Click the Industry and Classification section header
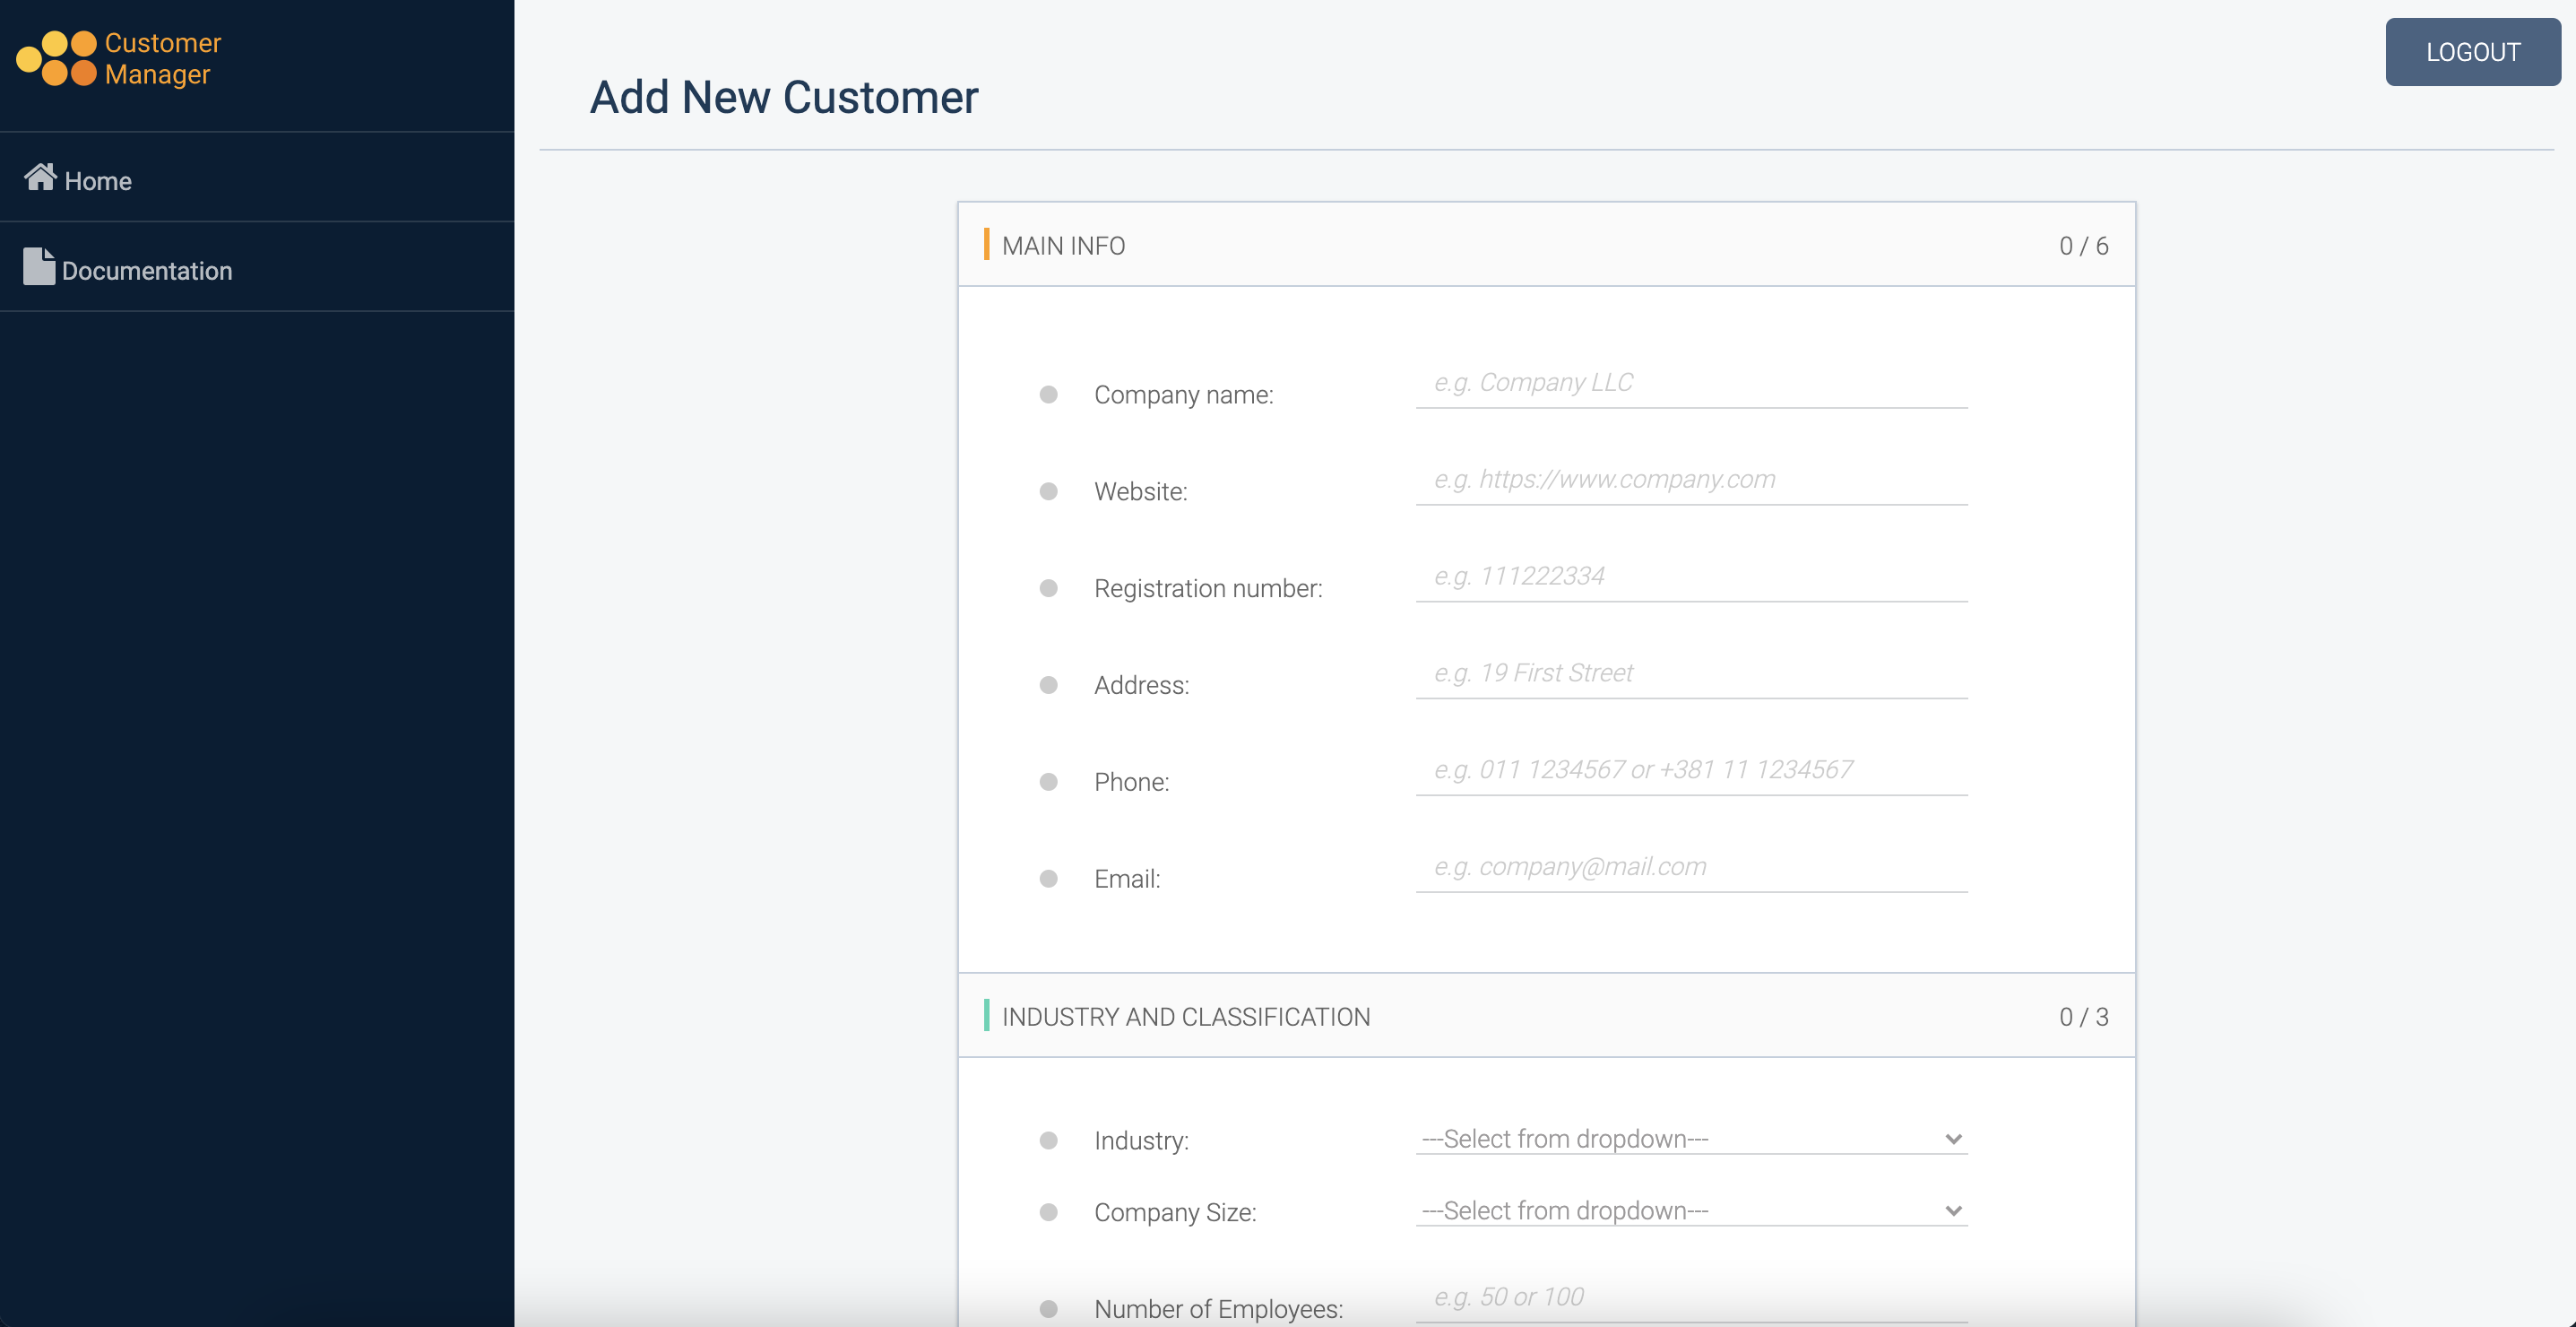2576x1327 pixels. click(1545, 1017)
